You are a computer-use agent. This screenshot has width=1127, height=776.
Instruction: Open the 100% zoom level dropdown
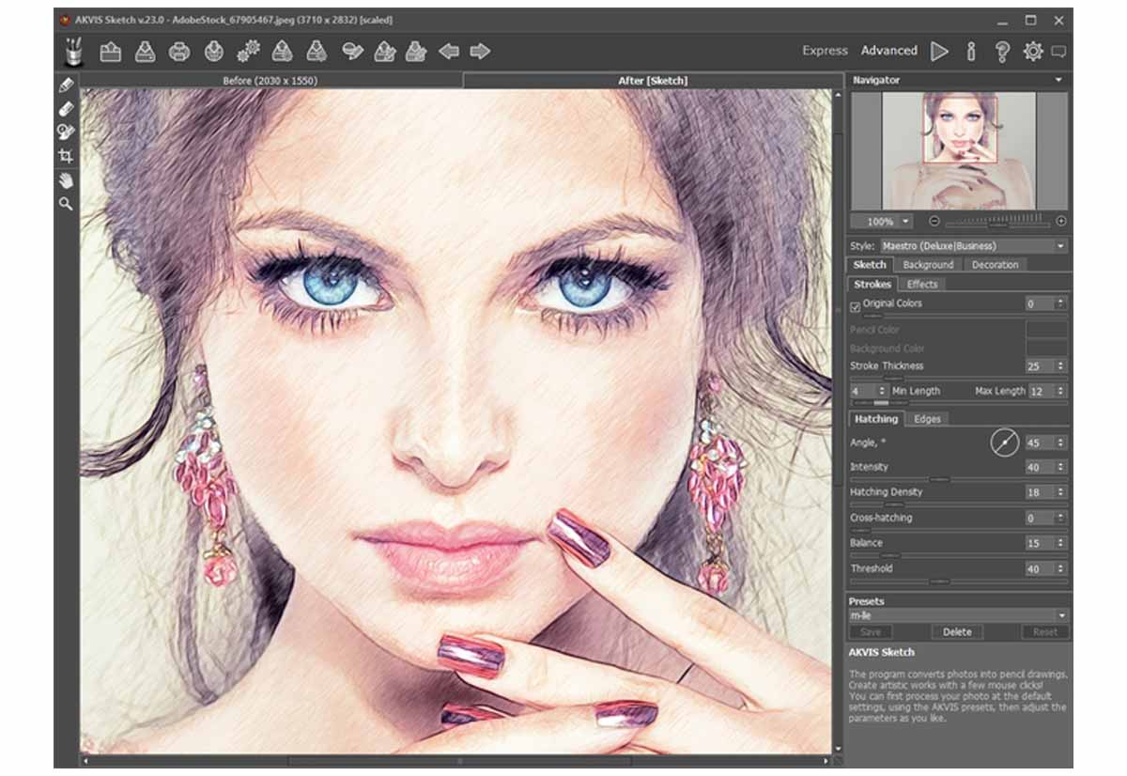point(881,222)
